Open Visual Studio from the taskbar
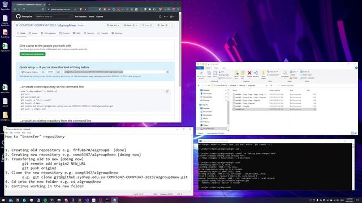Viewport: 362px width, 203px height. point(87,200)
